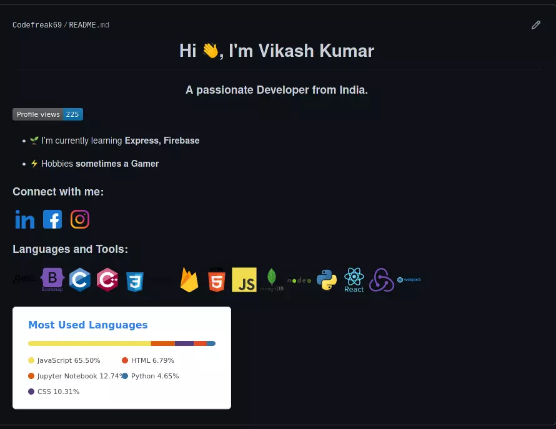Click the yellow JavaScript bar segment
This screenshot has width=556, height=429.
[89, 343]
